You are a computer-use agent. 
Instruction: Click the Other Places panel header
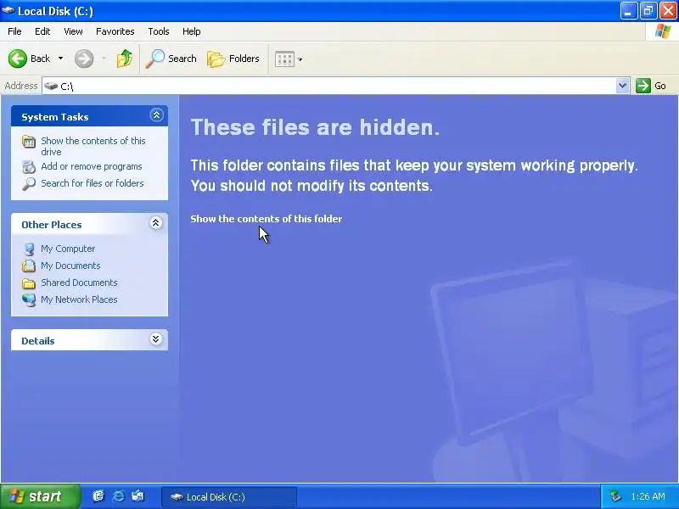(x=89, y=224)
